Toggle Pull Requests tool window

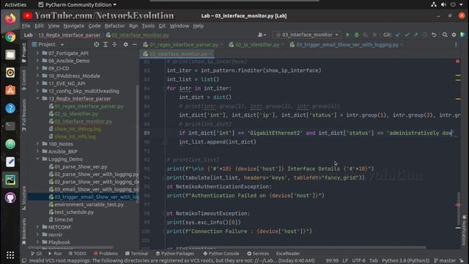[x=24, y=115]
